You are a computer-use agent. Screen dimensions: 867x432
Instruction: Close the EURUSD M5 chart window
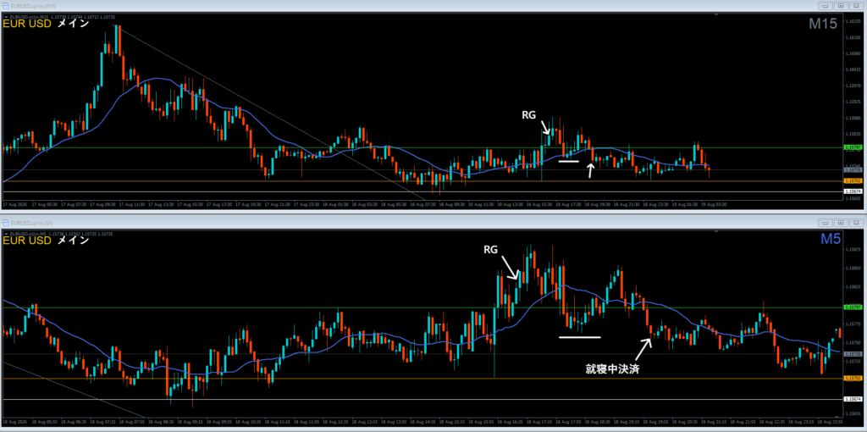(x=856, y=223)
